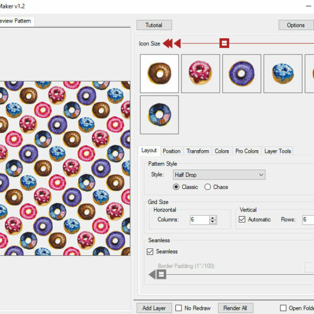Select the light blue frosted donut thumbnail
This screenshot has width=314, height=314.
pos(283,74)
